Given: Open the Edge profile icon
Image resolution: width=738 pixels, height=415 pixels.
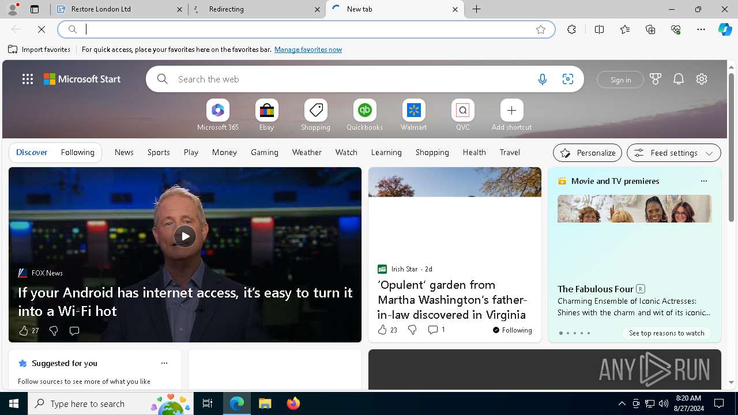Looking at the screenshot, I should click(x=12, y=9).
